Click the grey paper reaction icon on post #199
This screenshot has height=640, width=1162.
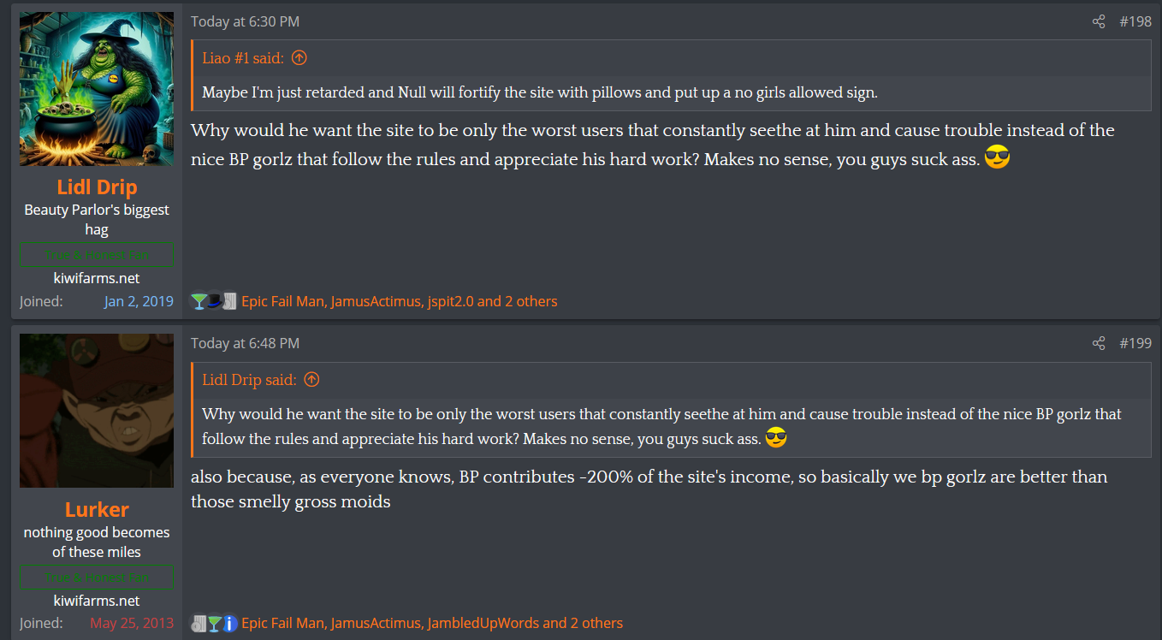199,624
